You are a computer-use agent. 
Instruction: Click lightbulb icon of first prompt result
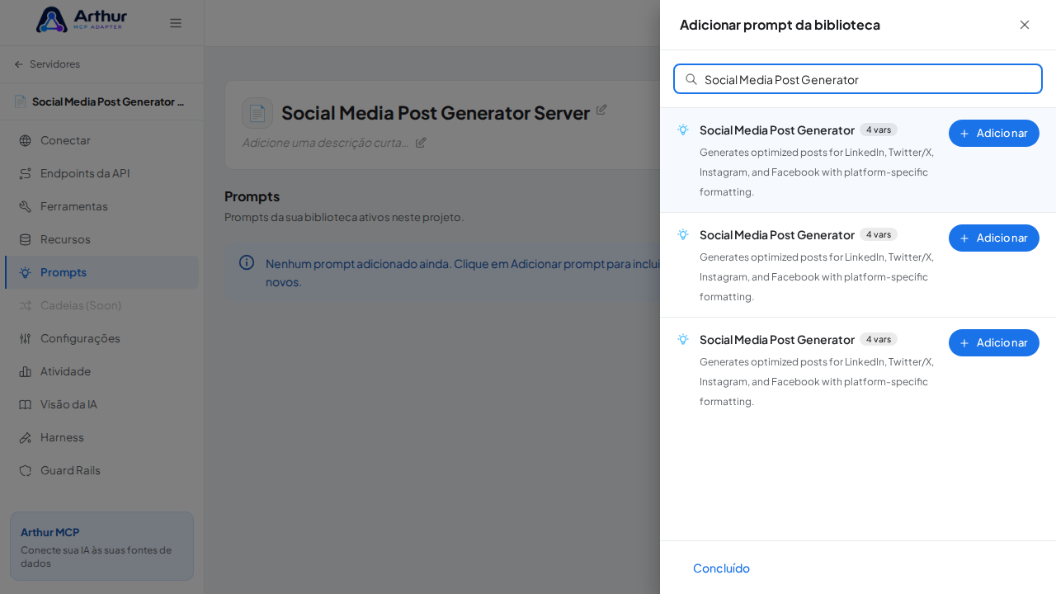[x=683, y=130]
